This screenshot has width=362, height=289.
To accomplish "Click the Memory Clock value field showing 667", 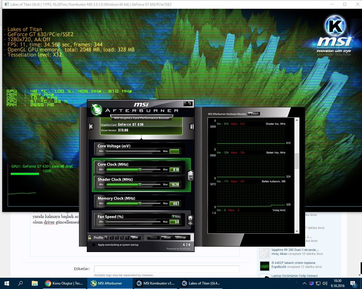I will point(174,203).
